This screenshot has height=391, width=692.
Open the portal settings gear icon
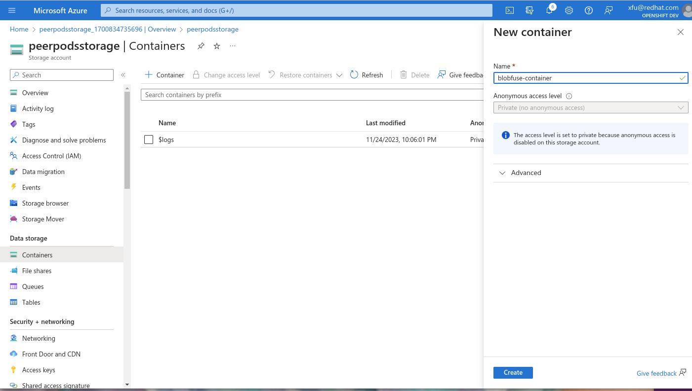569,10
